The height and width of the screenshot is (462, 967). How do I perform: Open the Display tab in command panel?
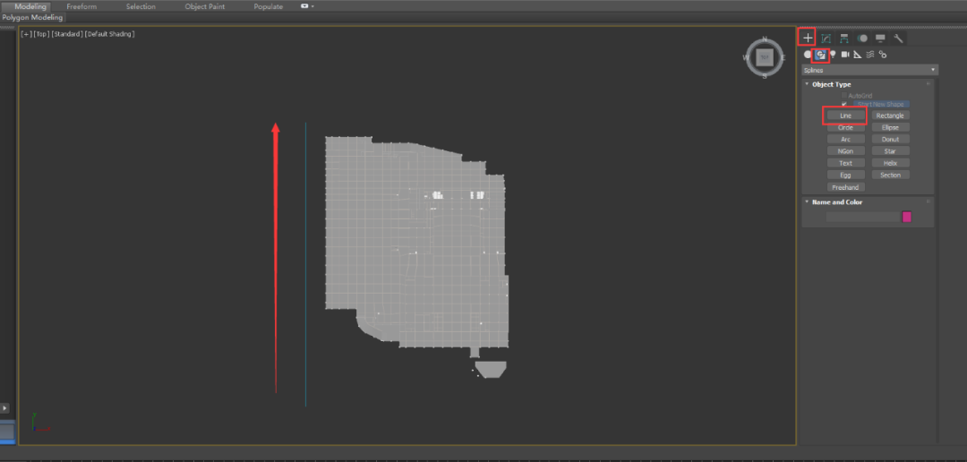(x=880, y=38)
